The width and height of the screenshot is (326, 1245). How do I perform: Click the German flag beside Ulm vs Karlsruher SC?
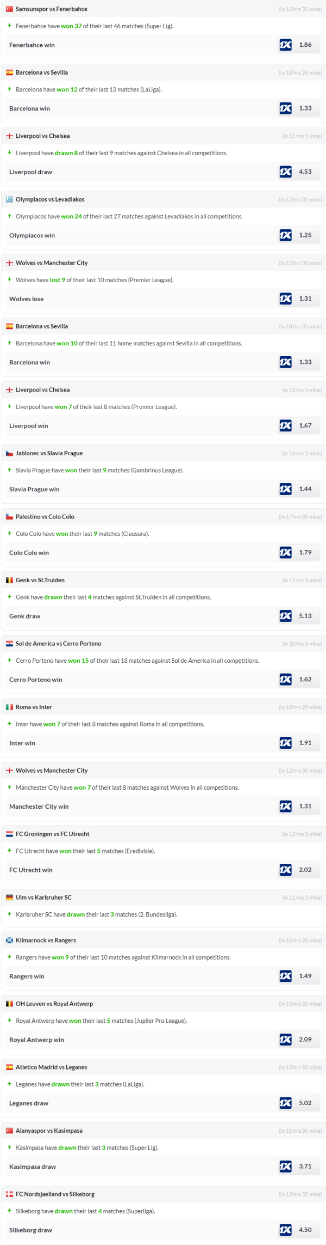9,898
